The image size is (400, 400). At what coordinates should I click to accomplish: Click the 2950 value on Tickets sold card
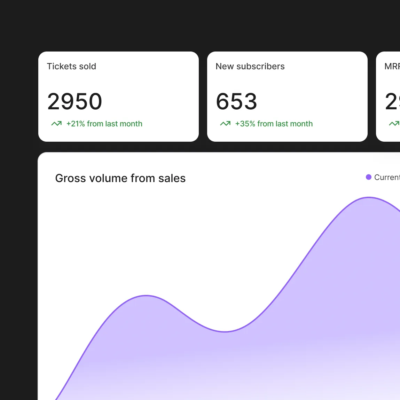click(x=74, y=101)
